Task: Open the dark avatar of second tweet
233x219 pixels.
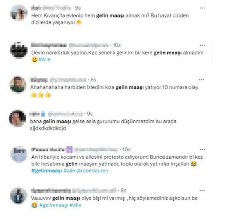Action: 19,50
